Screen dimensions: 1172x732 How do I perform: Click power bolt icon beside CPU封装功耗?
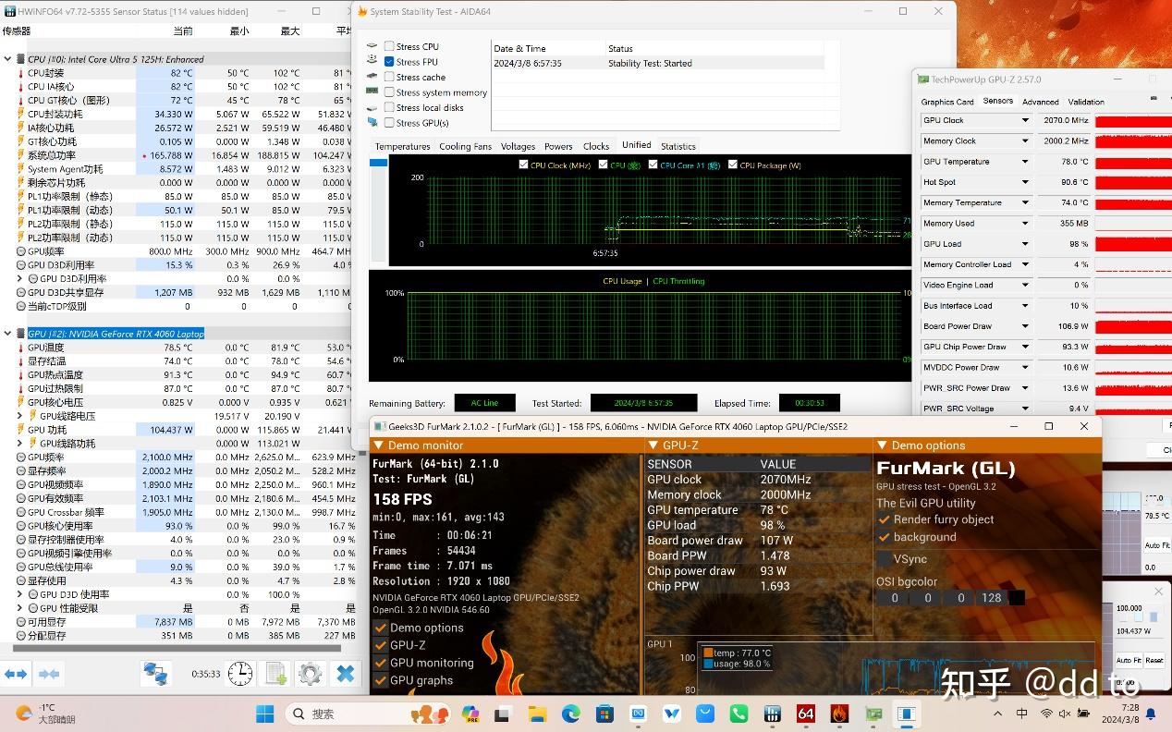[20, 115]
